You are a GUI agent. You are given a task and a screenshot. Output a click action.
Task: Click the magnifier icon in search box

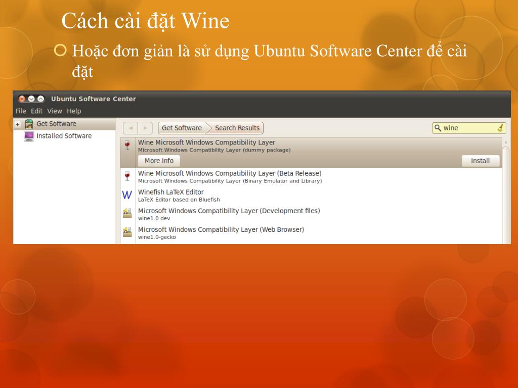tap(438, 128)
